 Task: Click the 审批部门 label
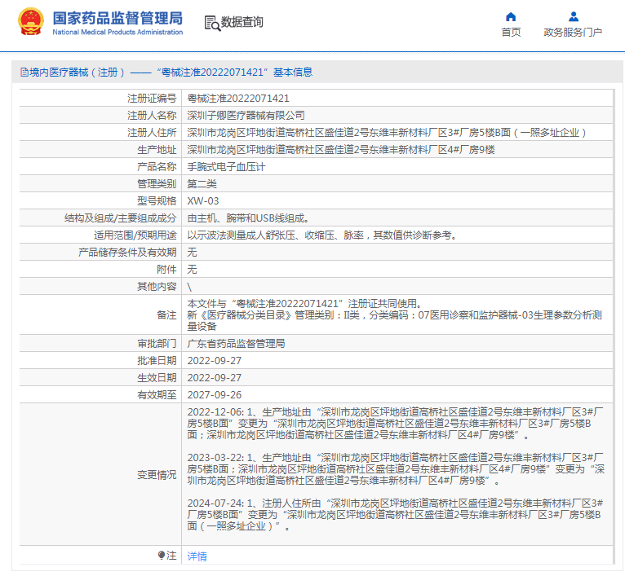coord(157,344)
